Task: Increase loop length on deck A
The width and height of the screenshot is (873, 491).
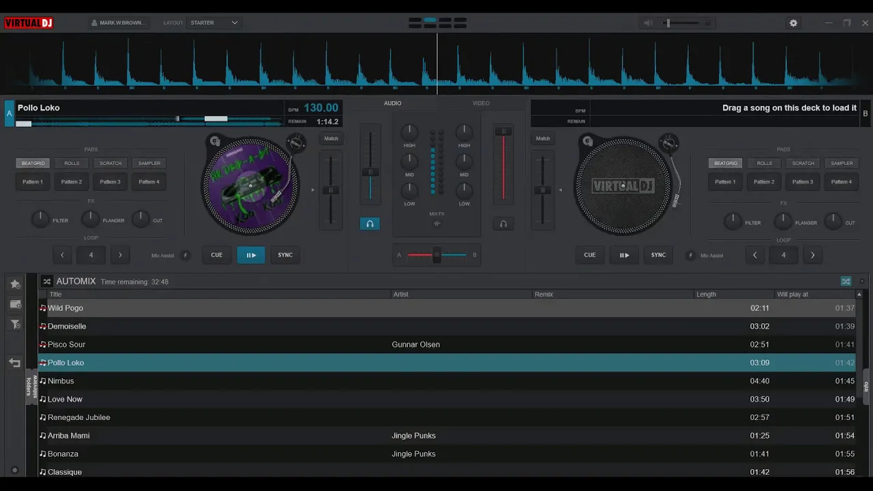Action: coord(120,255)
